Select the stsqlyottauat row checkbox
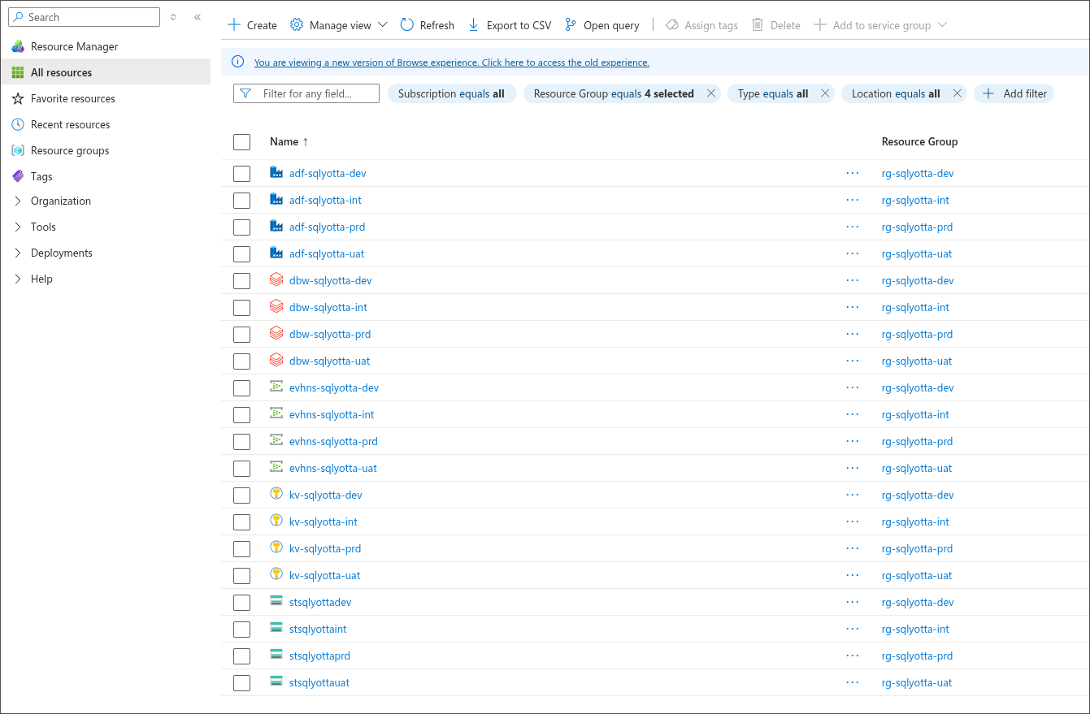 point(241,683)
